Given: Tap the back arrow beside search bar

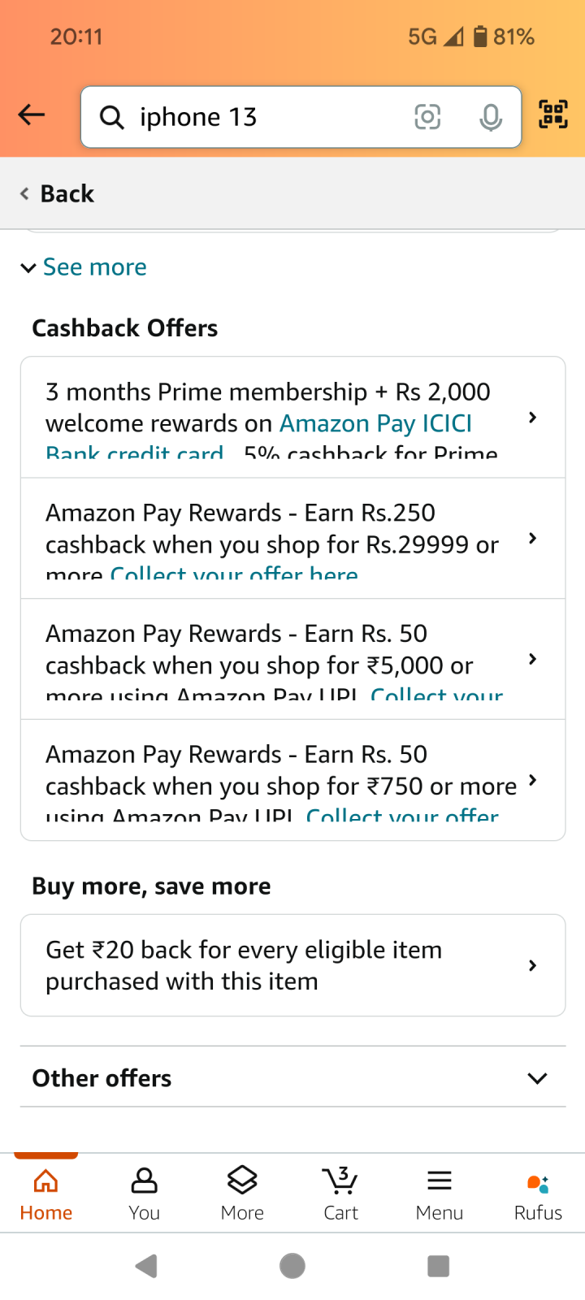Looking at the screenshot, I should (x=32, y=115).
